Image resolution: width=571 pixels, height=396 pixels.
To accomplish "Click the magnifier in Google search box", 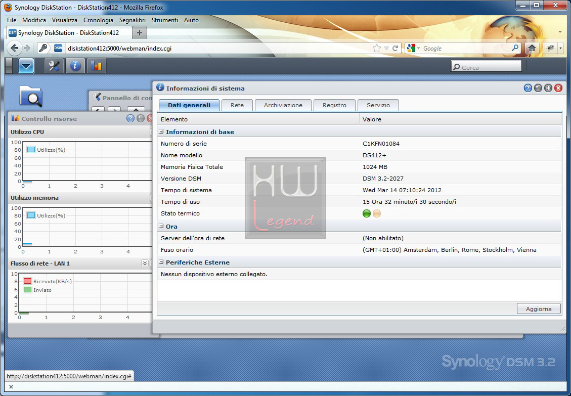I will (515, 48).
